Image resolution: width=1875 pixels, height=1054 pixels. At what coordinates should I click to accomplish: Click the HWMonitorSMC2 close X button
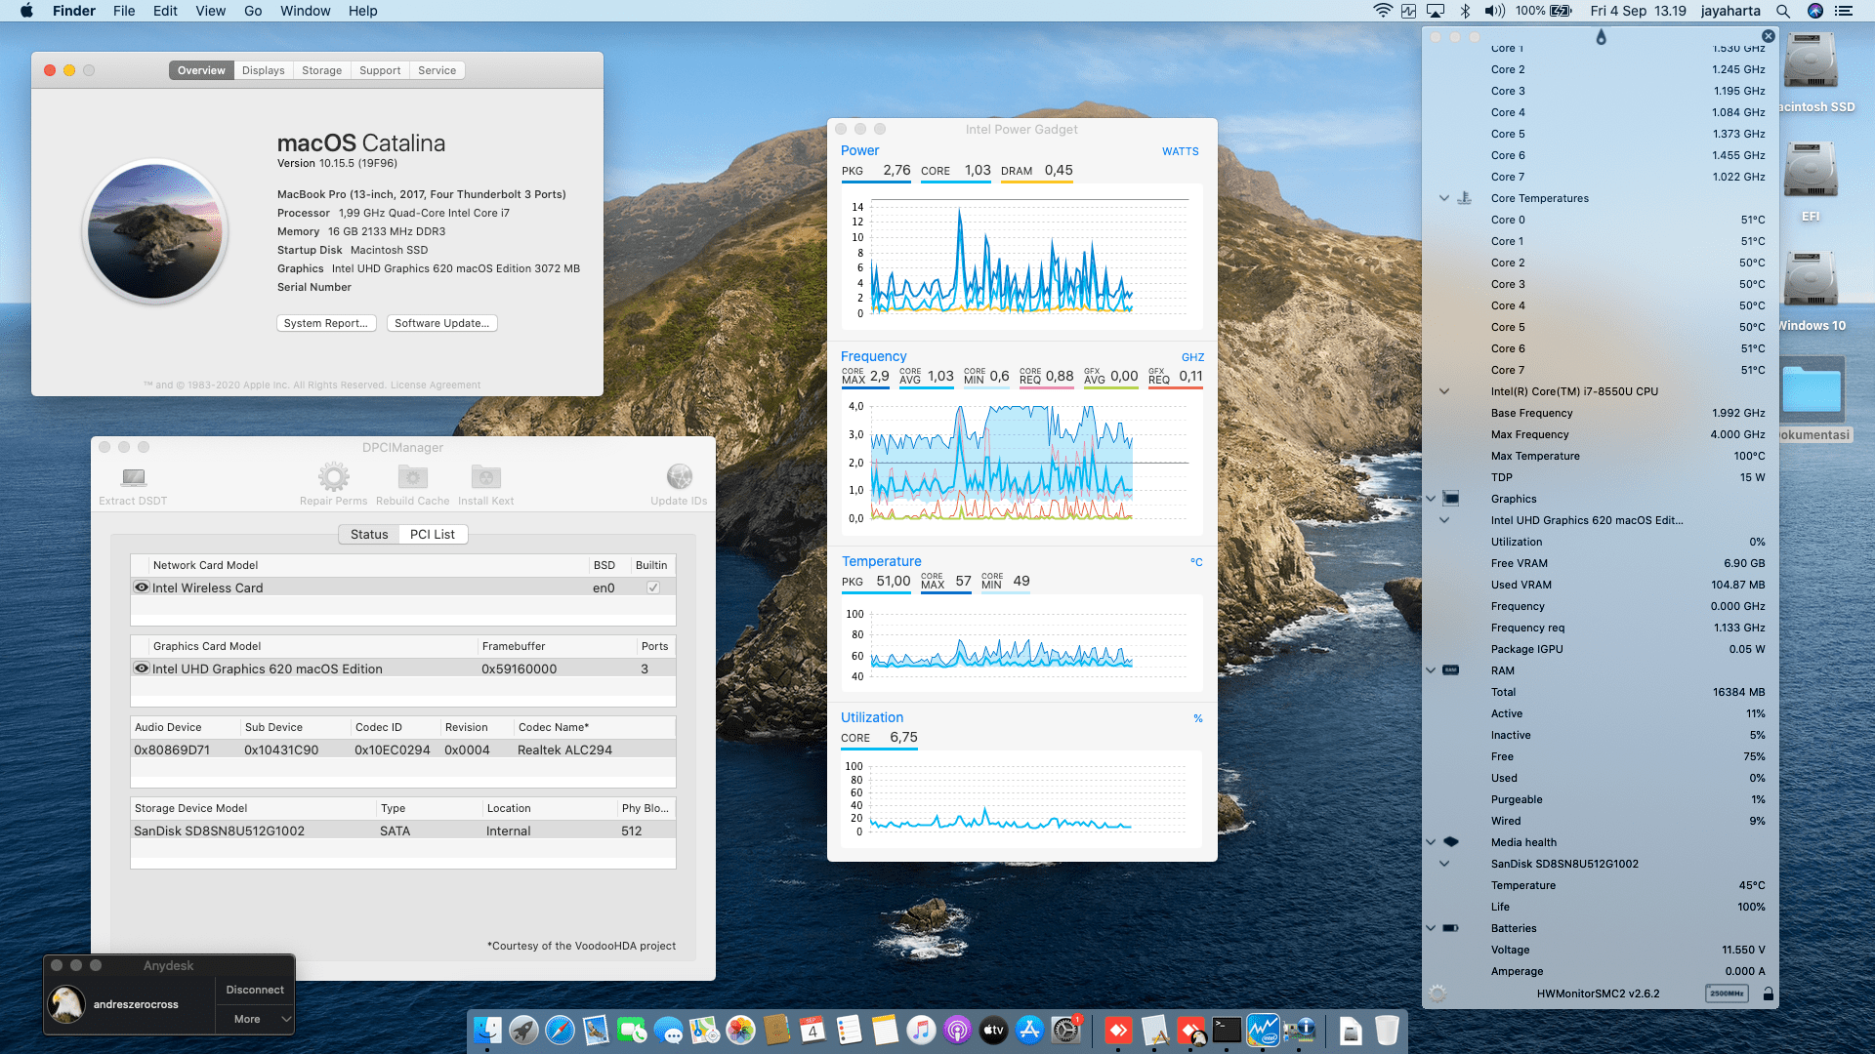(1769, 36)
